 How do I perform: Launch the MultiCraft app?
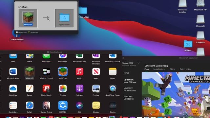click(x=63, y=71)
